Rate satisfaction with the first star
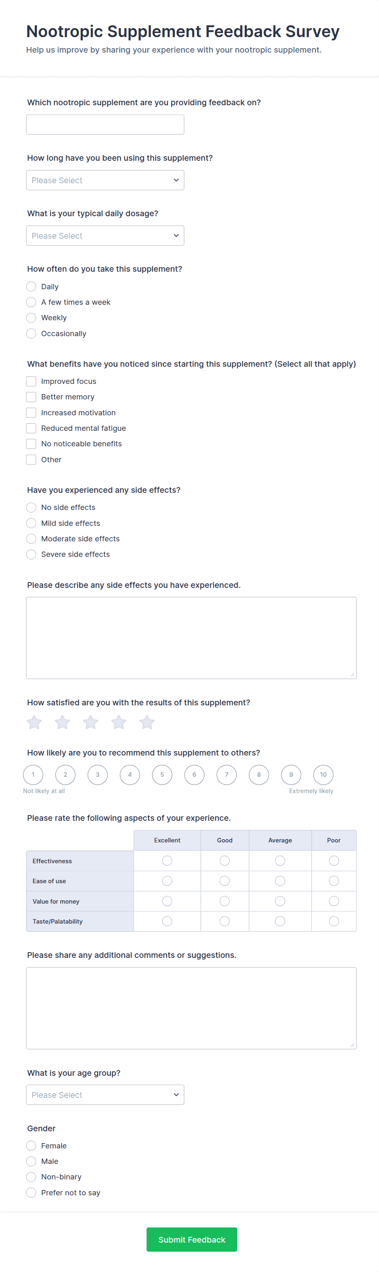Viewport: 379px width, 1272px height. click(34, 722)
